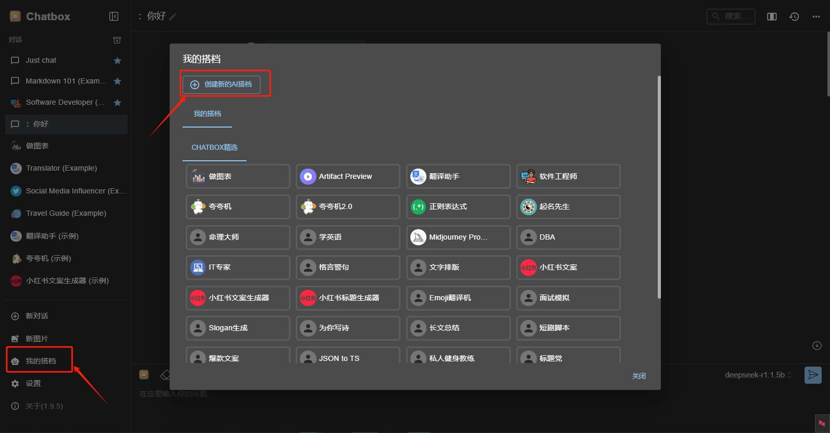Open the three-dots more options menu
Viewport: 830px width, 433px height.
[x=816, y=17]
